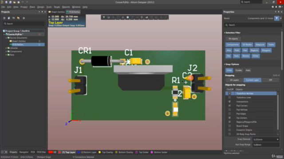Select the place component icon in Active Bar
The height and width of the screenshot is (159, 284).
click(x=128, y=17)
